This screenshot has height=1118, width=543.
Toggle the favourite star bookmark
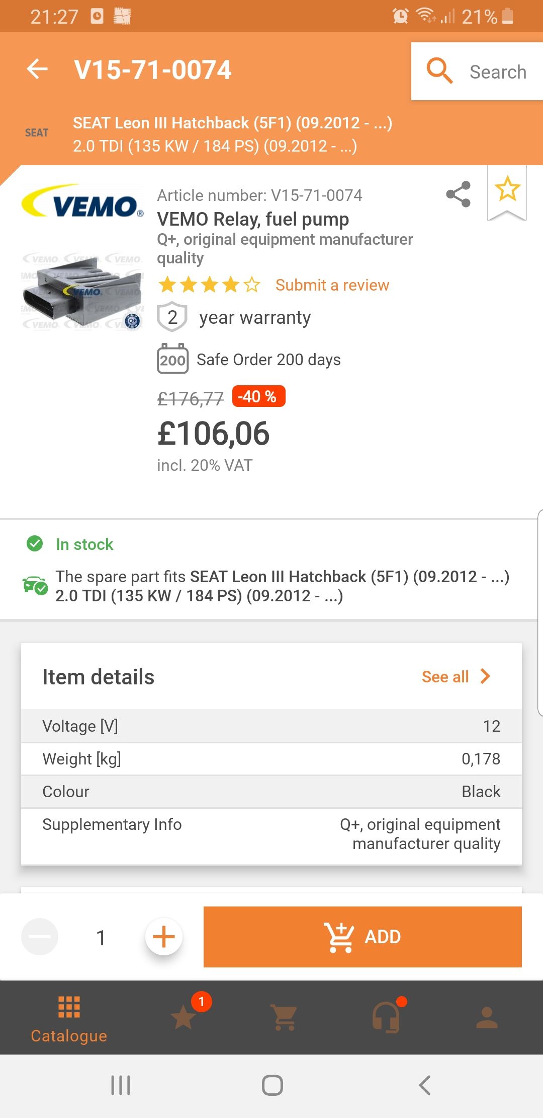pos(507,190)
